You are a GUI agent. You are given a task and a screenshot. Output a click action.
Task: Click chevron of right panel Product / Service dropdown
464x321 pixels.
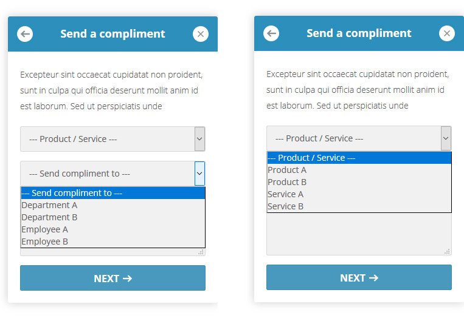tap(446, 138)
